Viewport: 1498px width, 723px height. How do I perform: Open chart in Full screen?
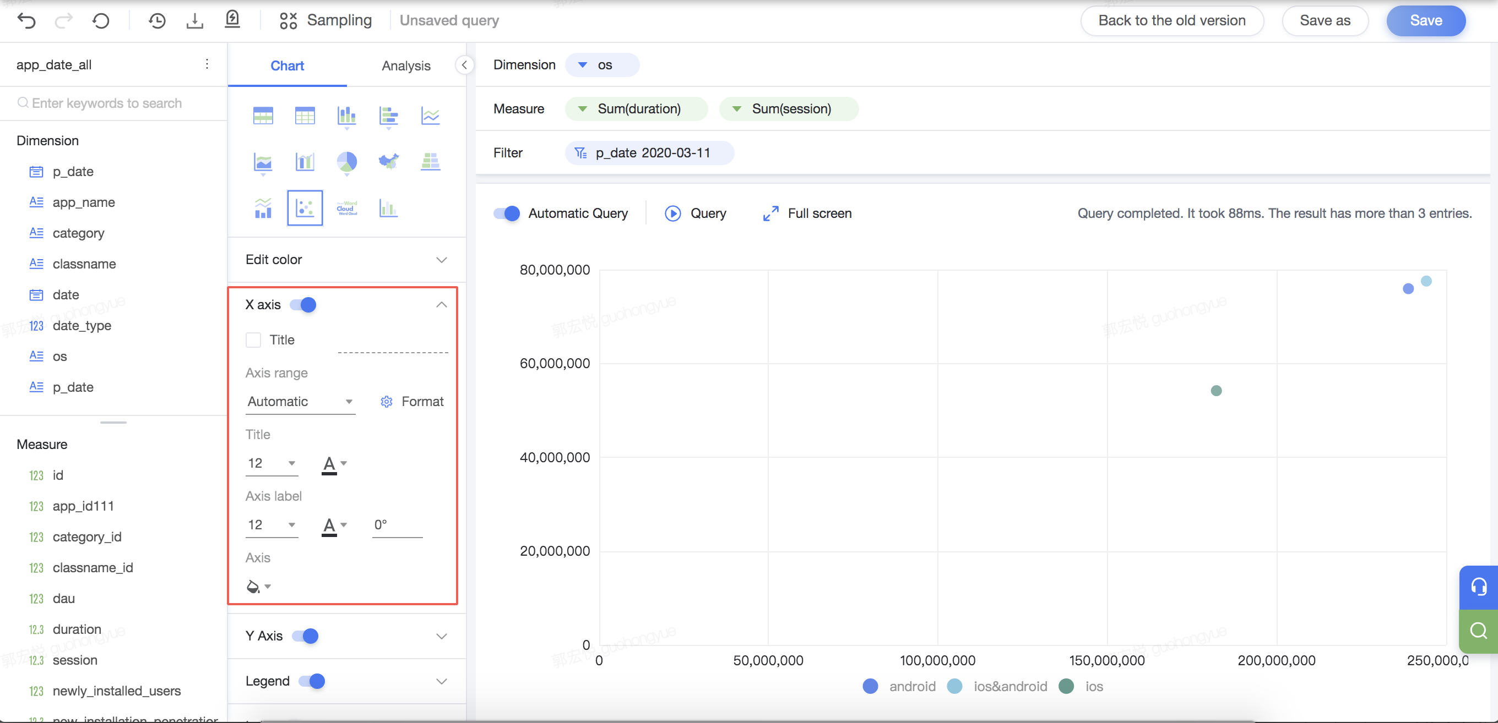[807, 213]
